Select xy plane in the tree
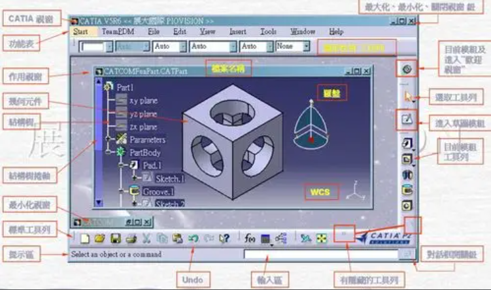491x290 pixels. (x=143, y=101)
